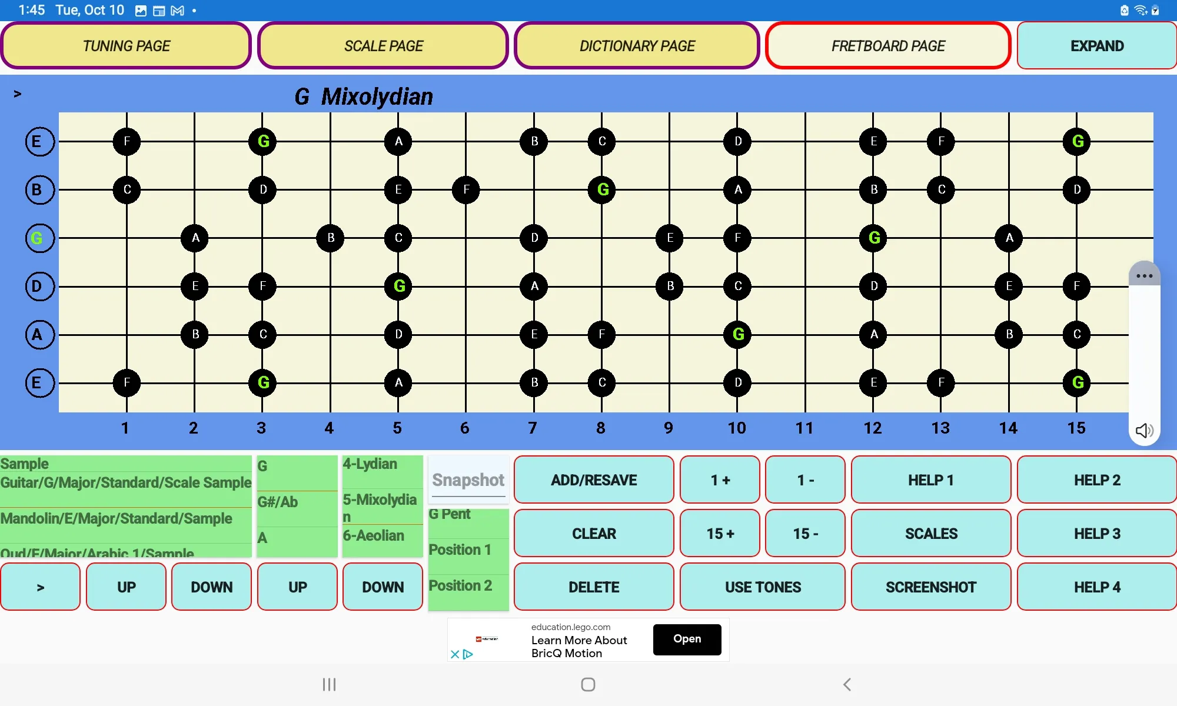Screen dimensions: 1177x706
Task: Open HELP 2
Action: tap(1097, 480)
